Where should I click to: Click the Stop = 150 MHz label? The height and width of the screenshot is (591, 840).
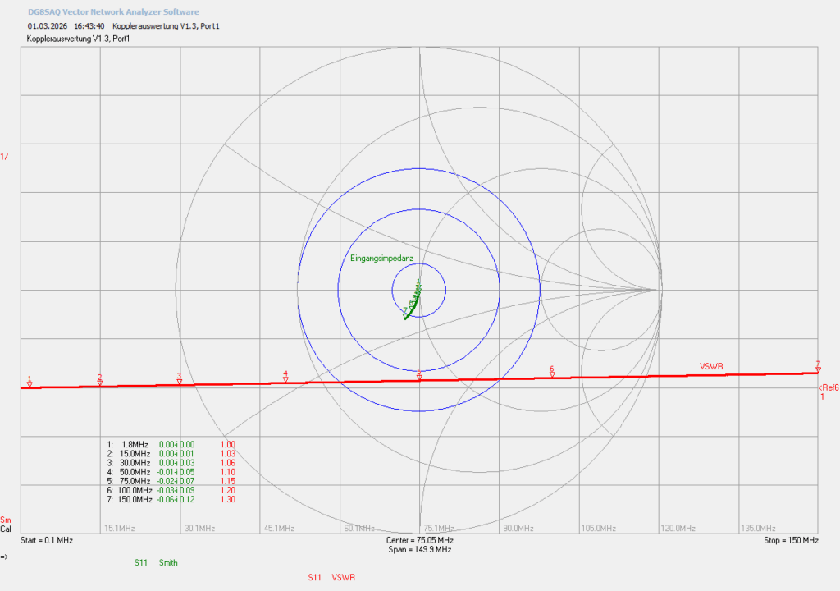792,540
